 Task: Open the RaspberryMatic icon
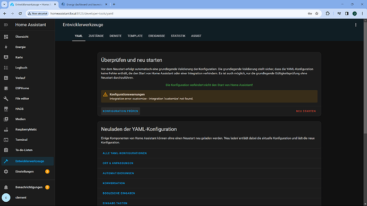pyautogui.click(x=6, y=130)
